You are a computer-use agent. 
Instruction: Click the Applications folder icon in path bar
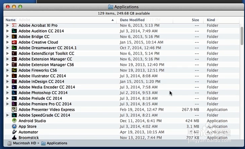pos(43,143)
